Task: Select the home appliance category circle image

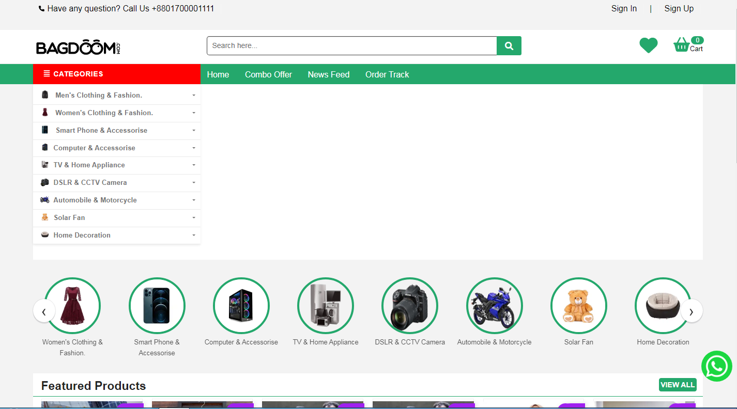Action: [326, 306]
